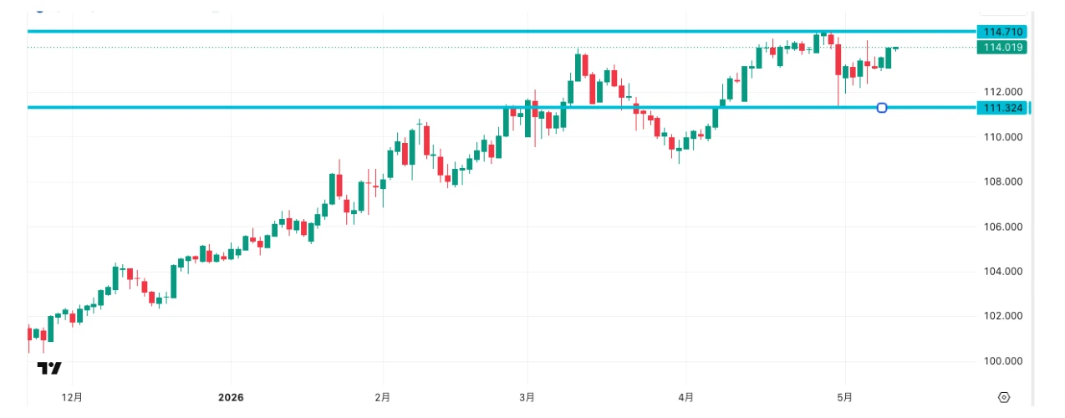Click the green 114.019 current price label
Screen dimensions: 1065x418
1002,48
